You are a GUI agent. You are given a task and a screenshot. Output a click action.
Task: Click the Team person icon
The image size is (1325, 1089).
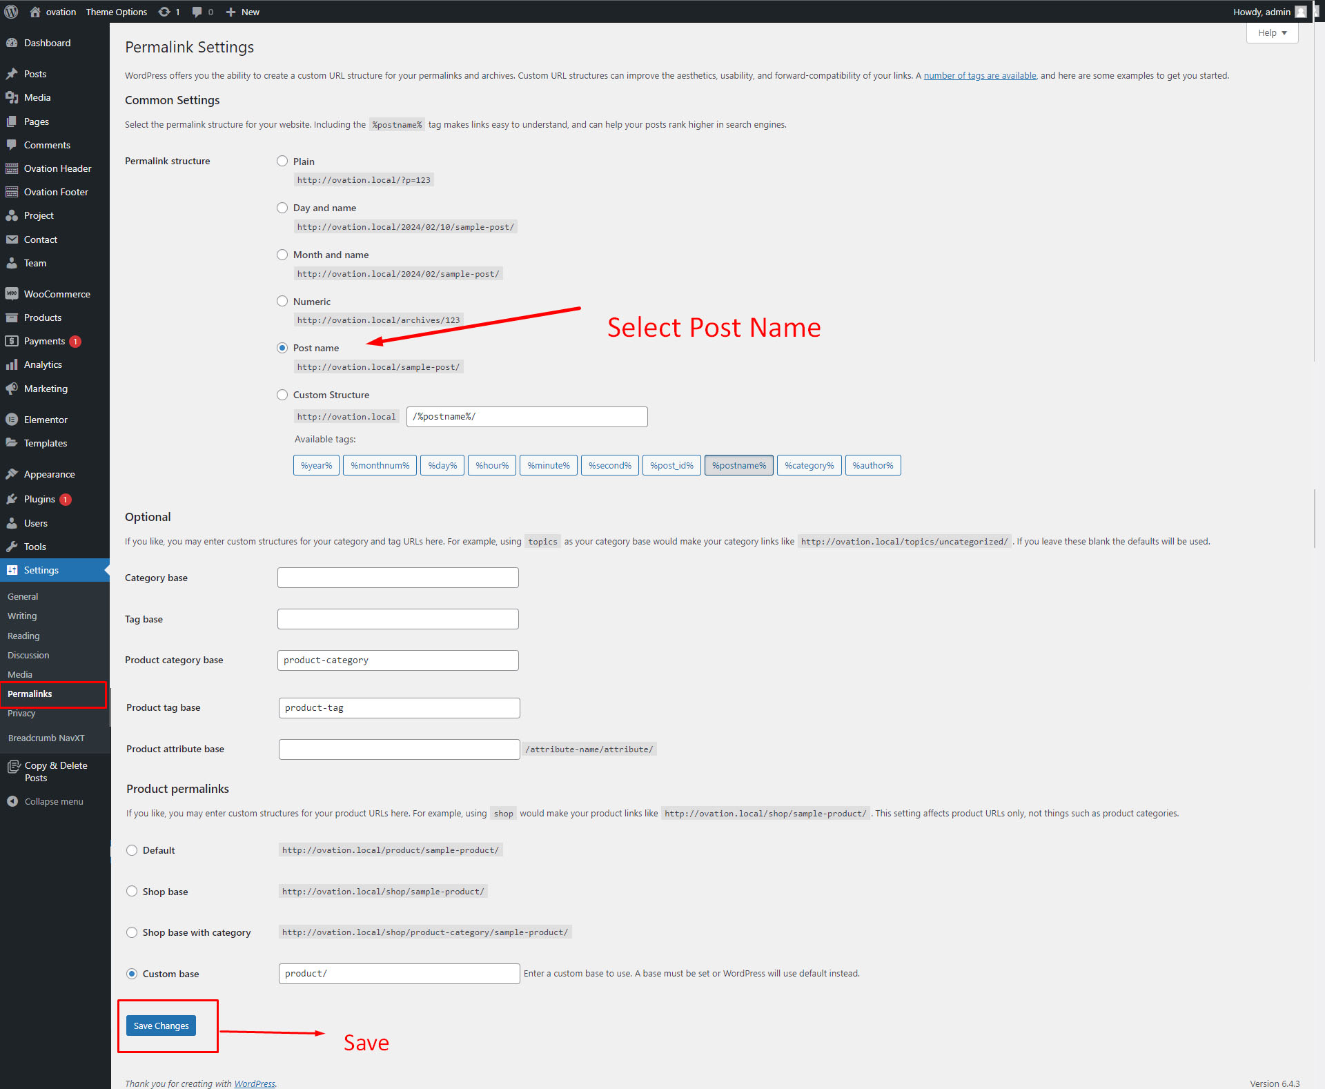[x=12, y=263]
